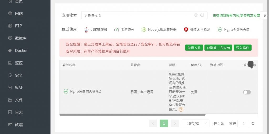Click the horizontal scrollbar under the table
The image size is (269, 134).
point(132,115)
